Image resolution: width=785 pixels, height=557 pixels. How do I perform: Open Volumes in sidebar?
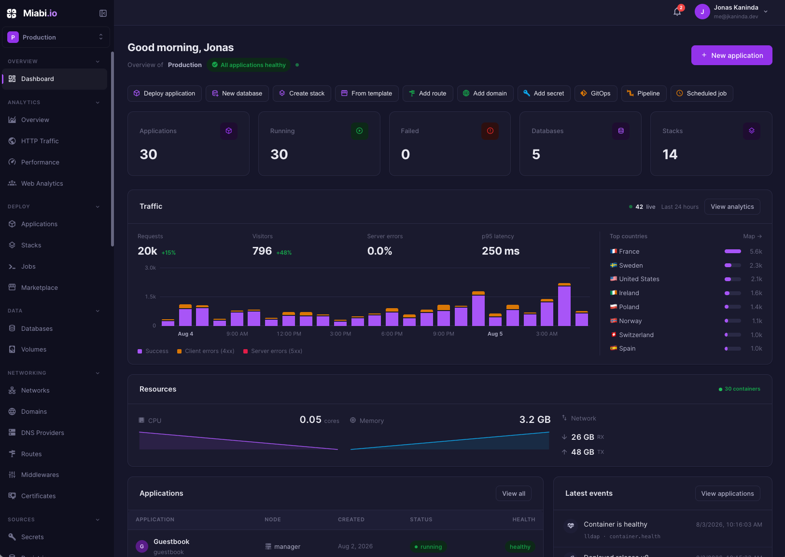click(55, 349)
